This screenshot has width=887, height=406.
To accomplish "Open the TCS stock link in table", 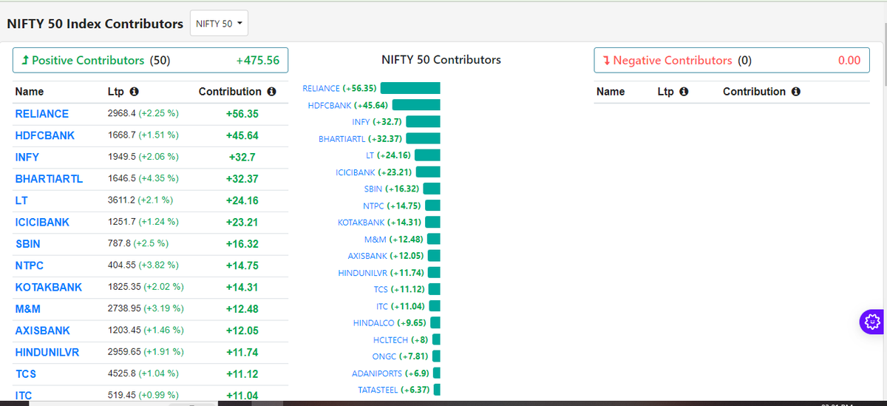I will (x=26, y=374).
